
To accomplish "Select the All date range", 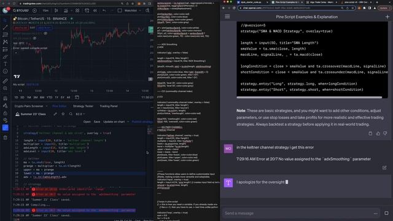I will (x=68, y=97).
